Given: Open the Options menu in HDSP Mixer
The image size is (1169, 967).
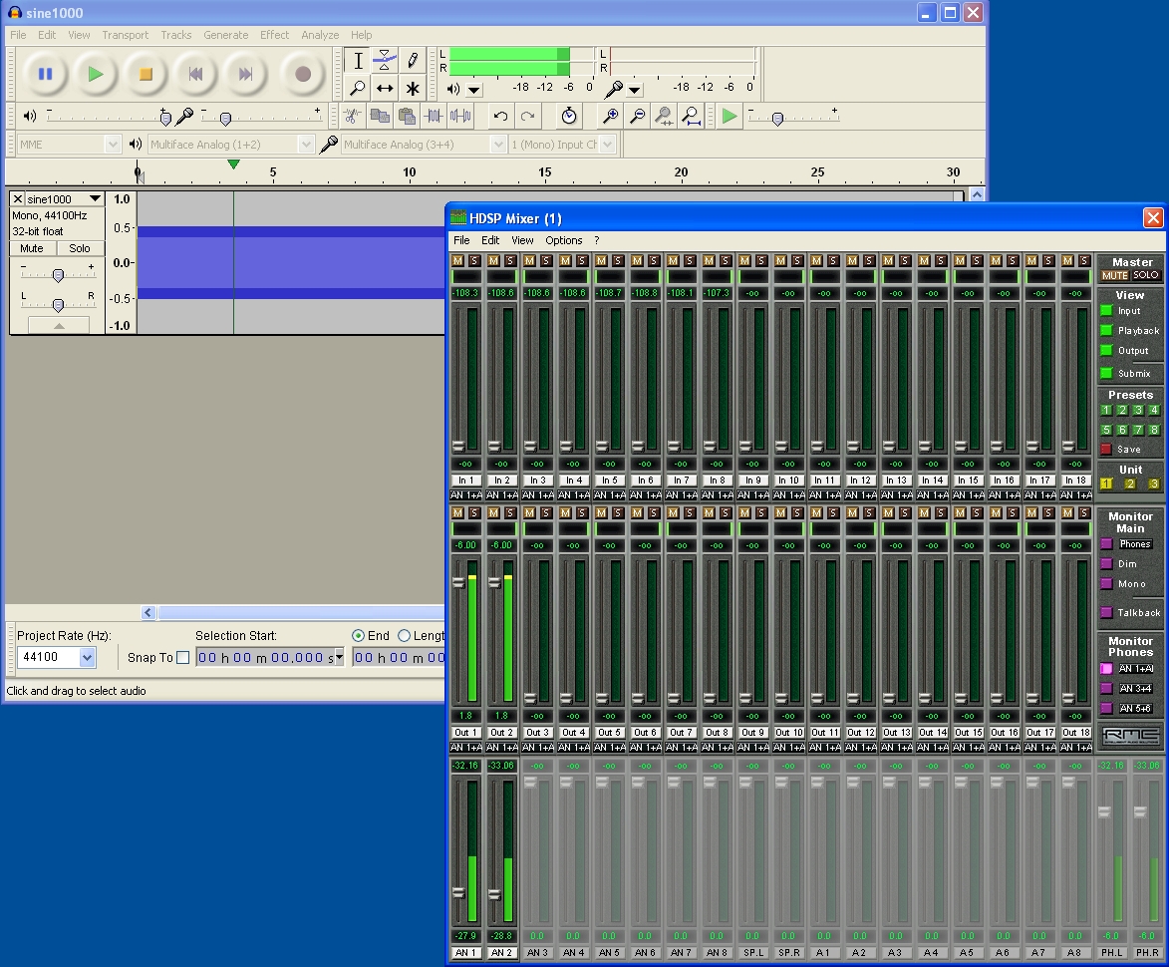Looking at the screenshot, I should click(x=564, y=240).
